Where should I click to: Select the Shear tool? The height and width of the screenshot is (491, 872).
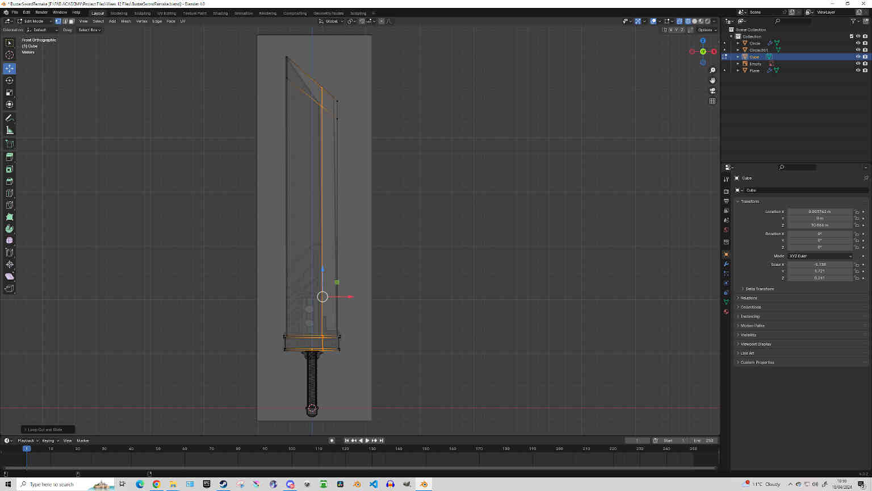click(x=10, y=276)
